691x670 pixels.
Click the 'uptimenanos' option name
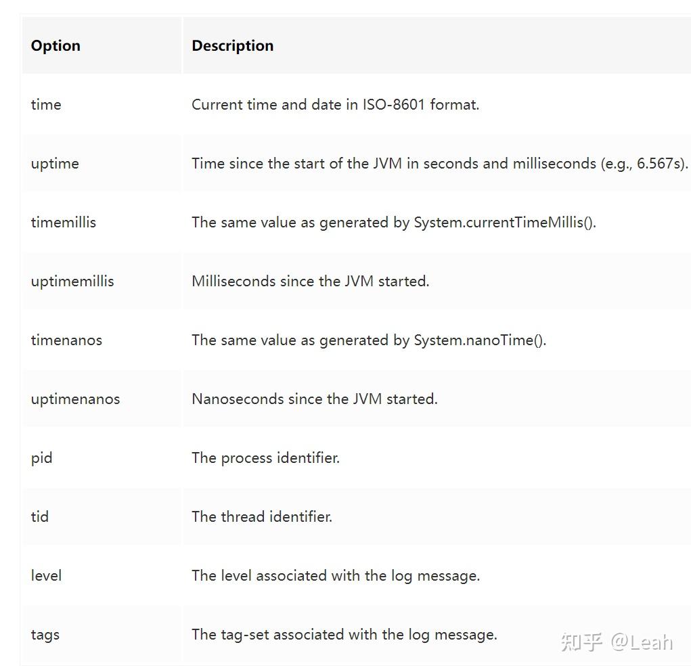[75, 399]
